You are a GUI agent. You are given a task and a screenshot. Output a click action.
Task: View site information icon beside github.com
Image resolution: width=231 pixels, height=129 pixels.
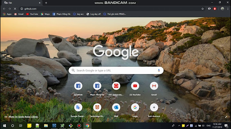click(x=22, y=9)
